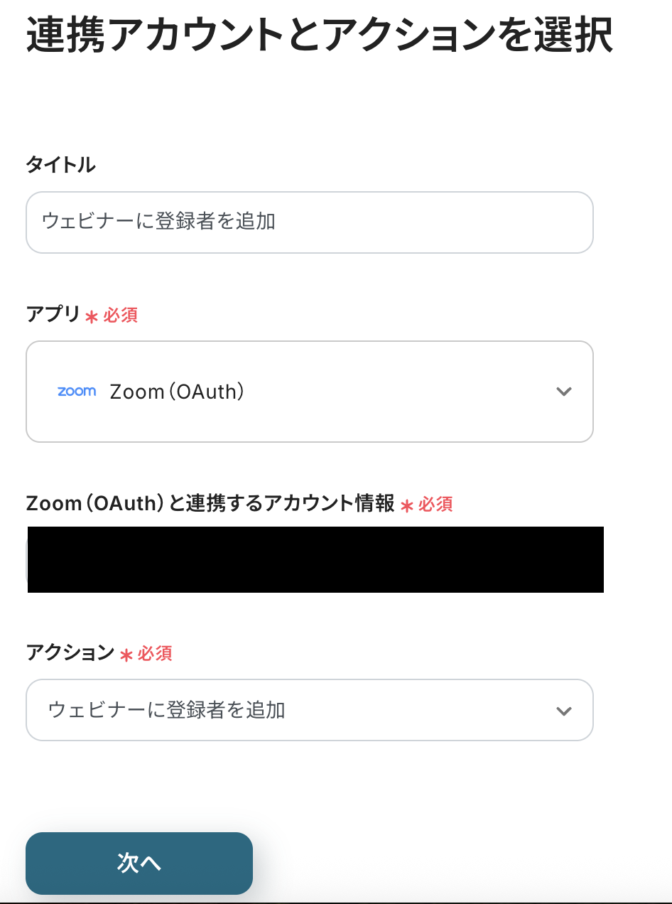This screenshot has height=904, width=672.
Task: Click the red asterisk beside アクション
Action: coord(126,655)
